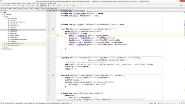Click the Find magnifier icon in toolbar

(x=26, y=5)
